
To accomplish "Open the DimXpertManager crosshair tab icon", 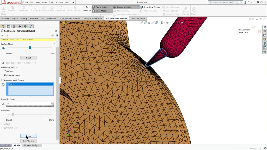I will tap(20, 26).
